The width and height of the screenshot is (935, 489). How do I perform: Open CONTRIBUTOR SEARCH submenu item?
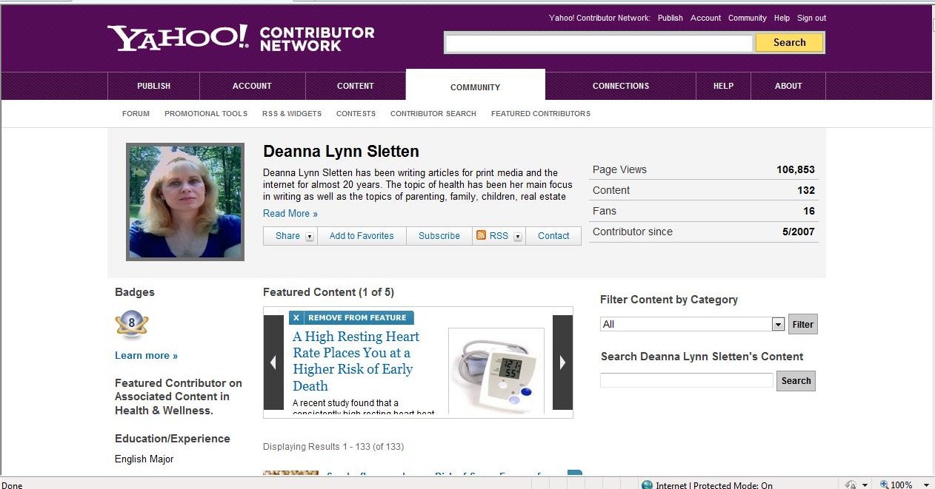click(433, 114)
